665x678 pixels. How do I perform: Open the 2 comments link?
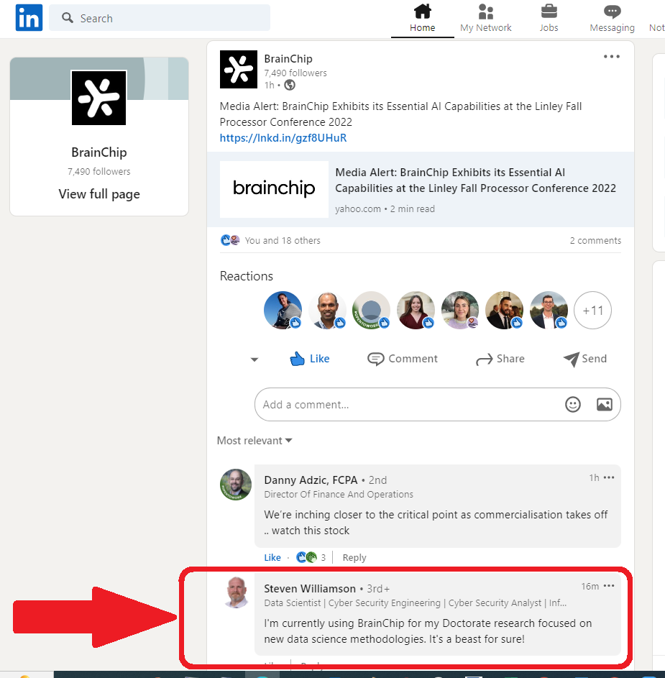coord(595,240)
